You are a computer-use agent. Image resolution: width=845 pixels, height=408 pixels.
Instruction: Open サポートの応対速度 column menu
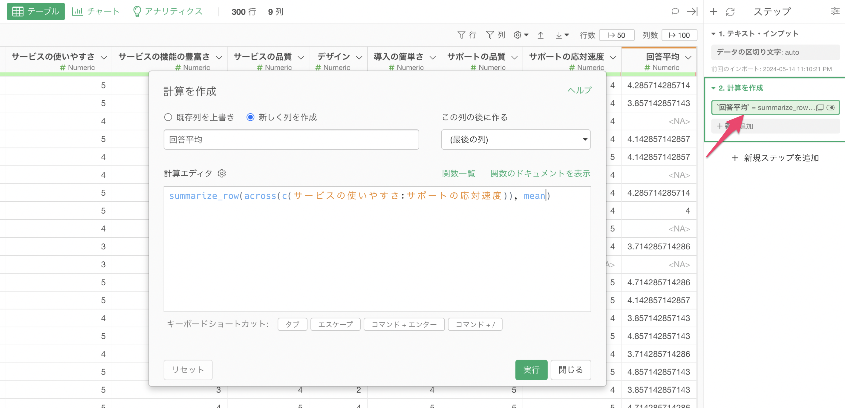[x=613, y=57]
